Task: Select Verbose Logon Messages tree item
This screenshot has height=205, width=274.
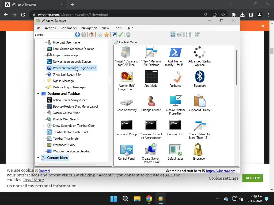Action: (66, 87)
